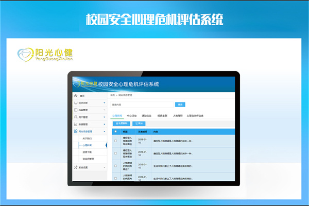Open the 通知公告 tab

pos(148,116)
